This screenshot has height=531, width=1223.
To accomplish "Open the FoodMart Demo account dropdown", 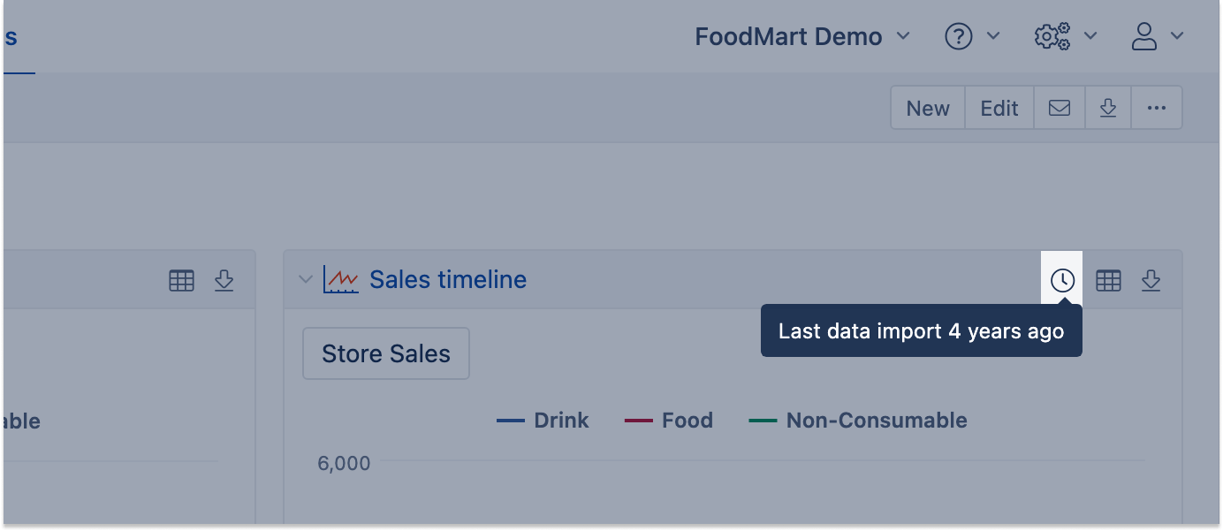I will [x=801, y=36].
